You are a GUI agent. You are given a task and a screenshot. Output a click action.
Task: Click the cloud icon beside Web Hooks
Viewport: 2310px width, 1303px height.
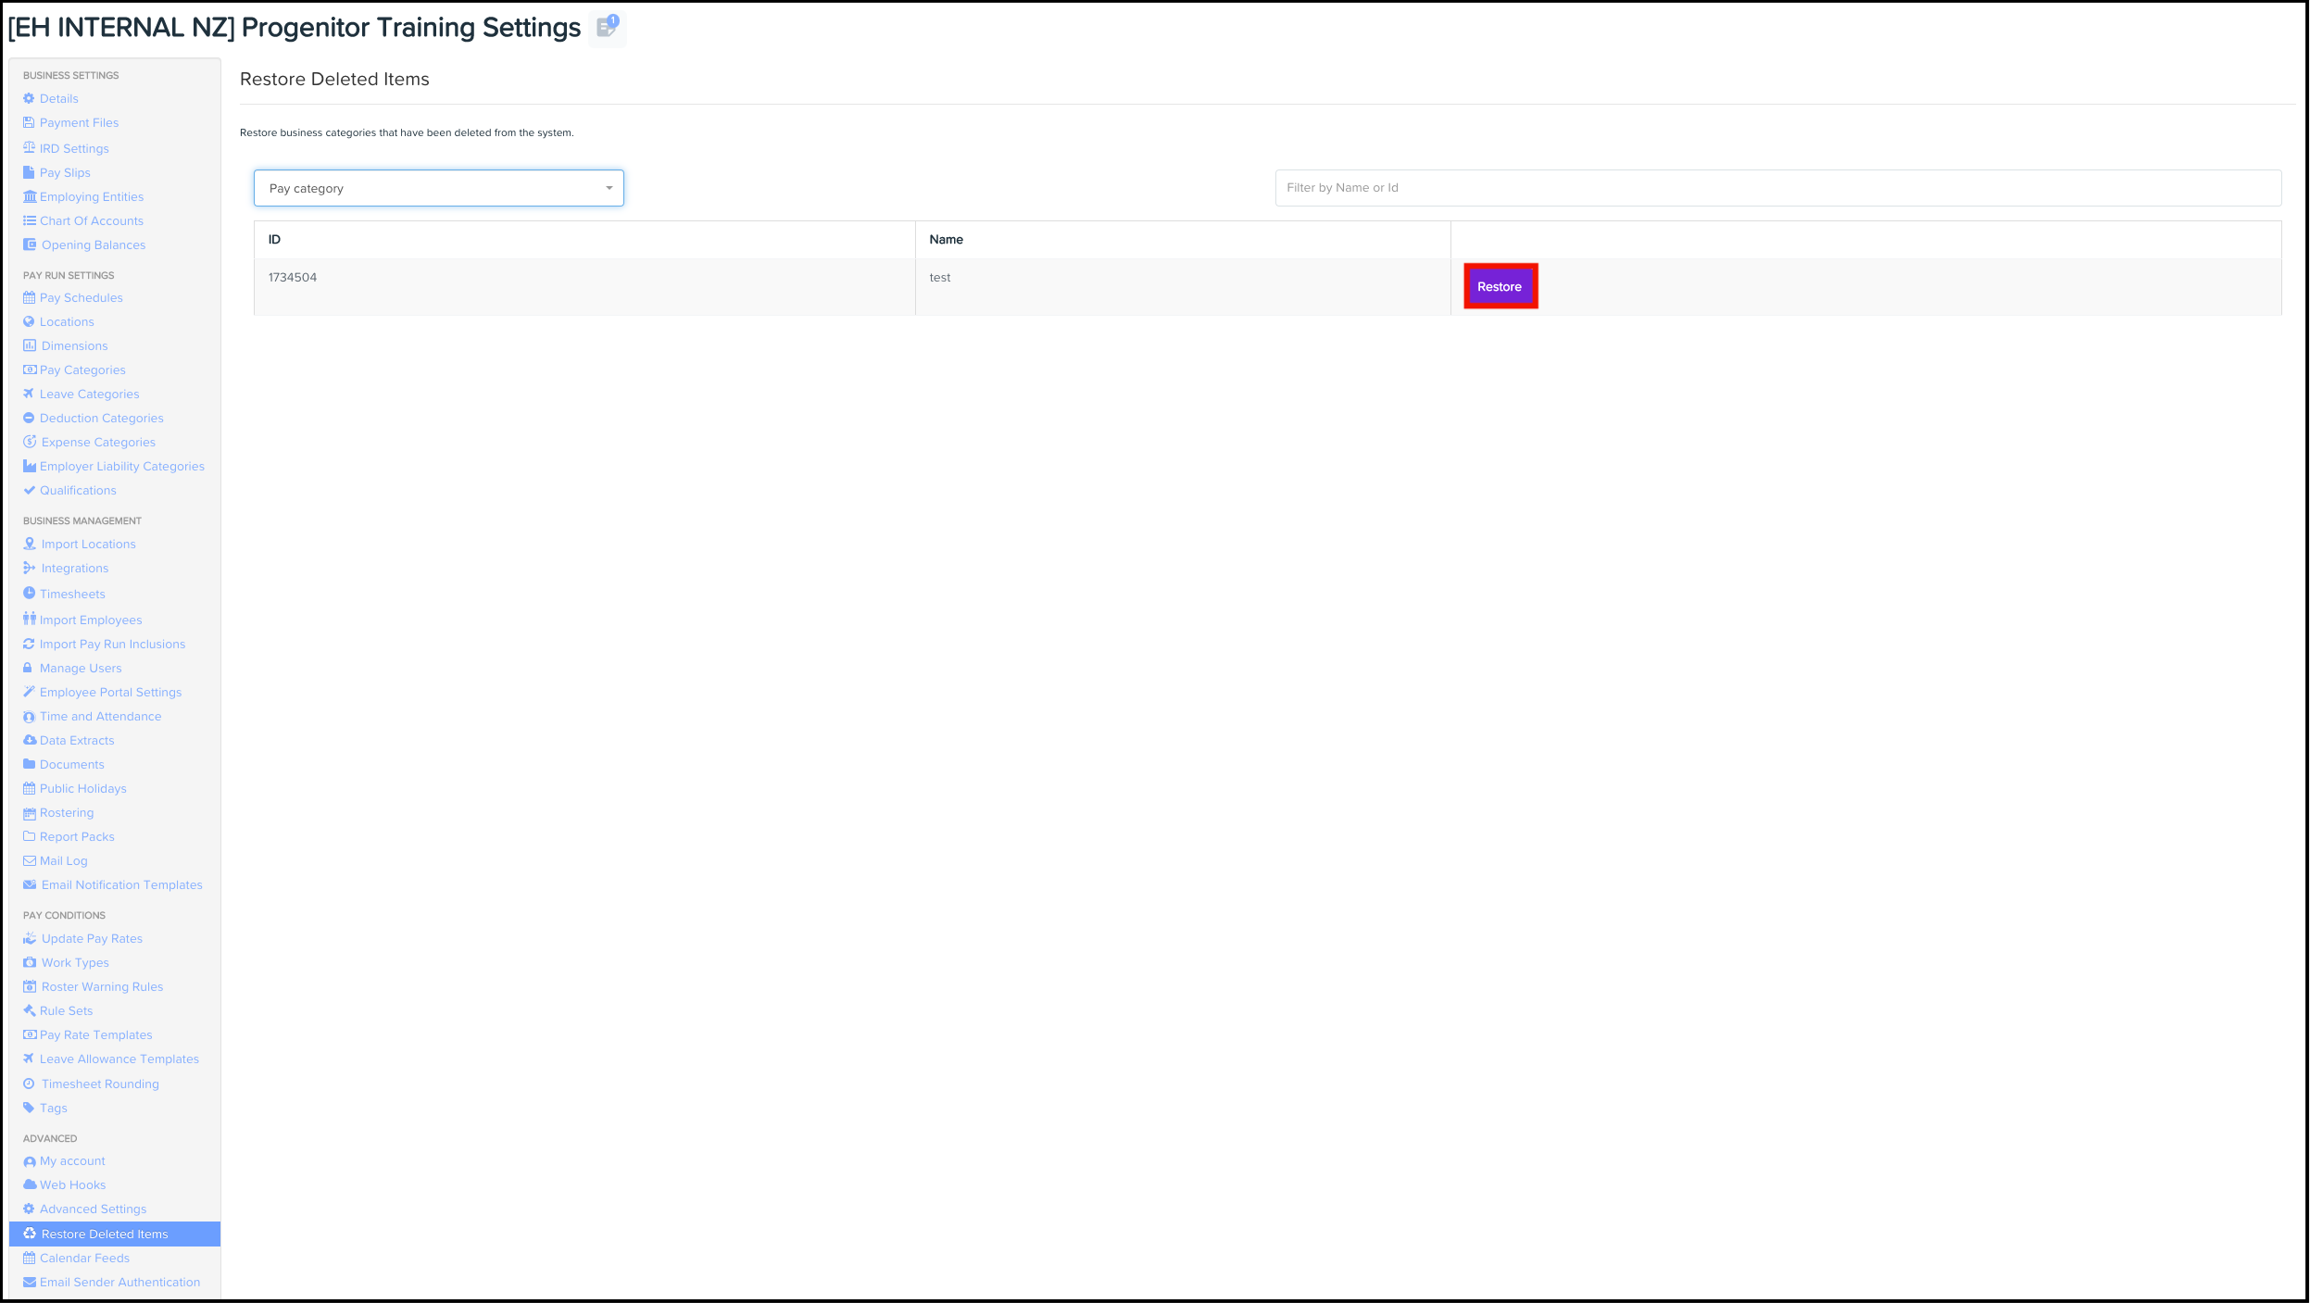(x=30, y=1184)
